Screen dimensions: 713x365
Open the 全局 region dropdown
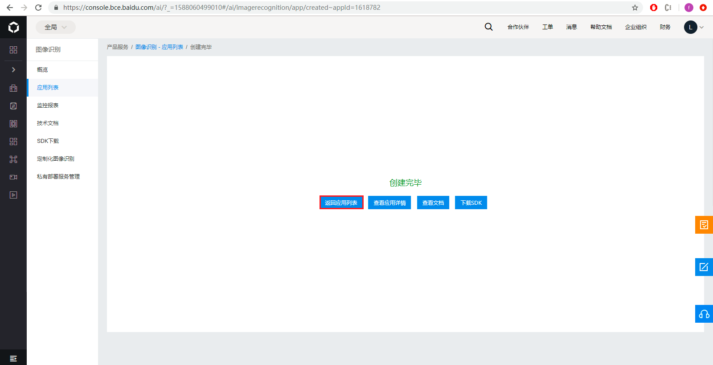(x=56, y=27)
